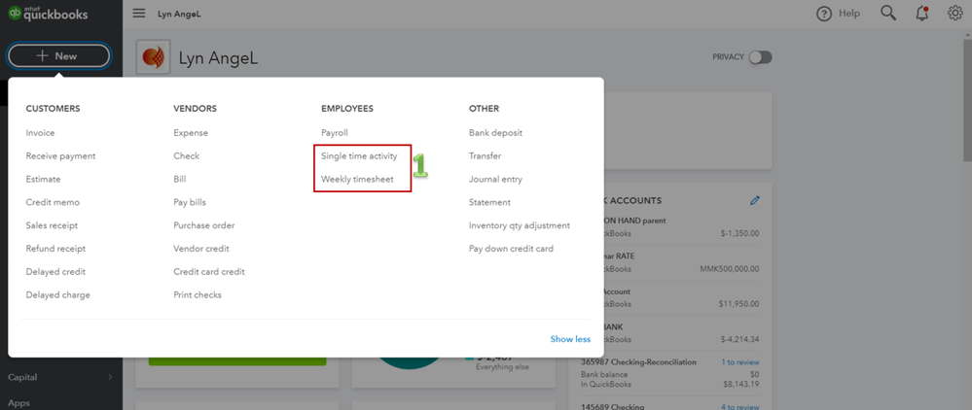Open Apps in the sidebar
Image resolution: width=972 pixels, height=410 pixels.
18,403
